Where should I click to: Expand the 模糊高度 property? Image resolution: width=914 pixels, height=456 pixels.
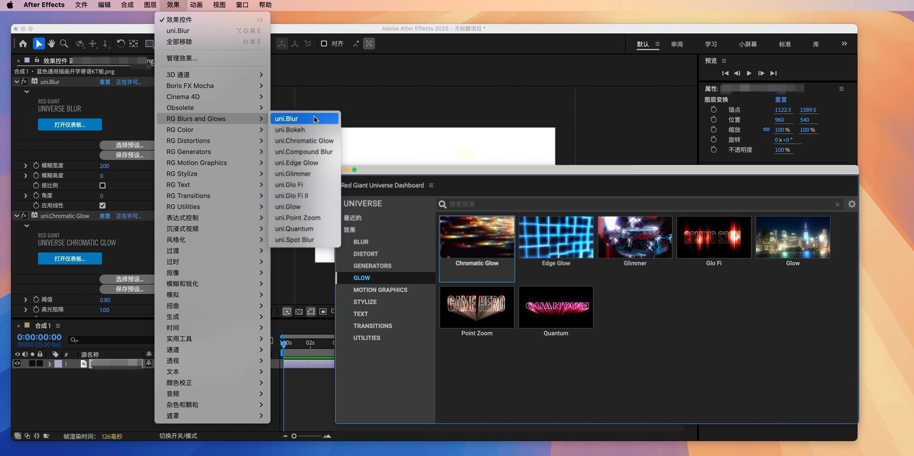click(x=26, y=176)
